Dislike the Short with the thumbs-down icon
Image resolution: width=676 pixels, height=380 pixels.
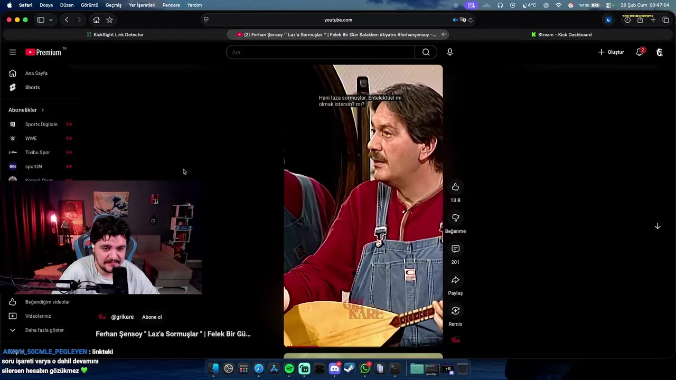point(455,218)
